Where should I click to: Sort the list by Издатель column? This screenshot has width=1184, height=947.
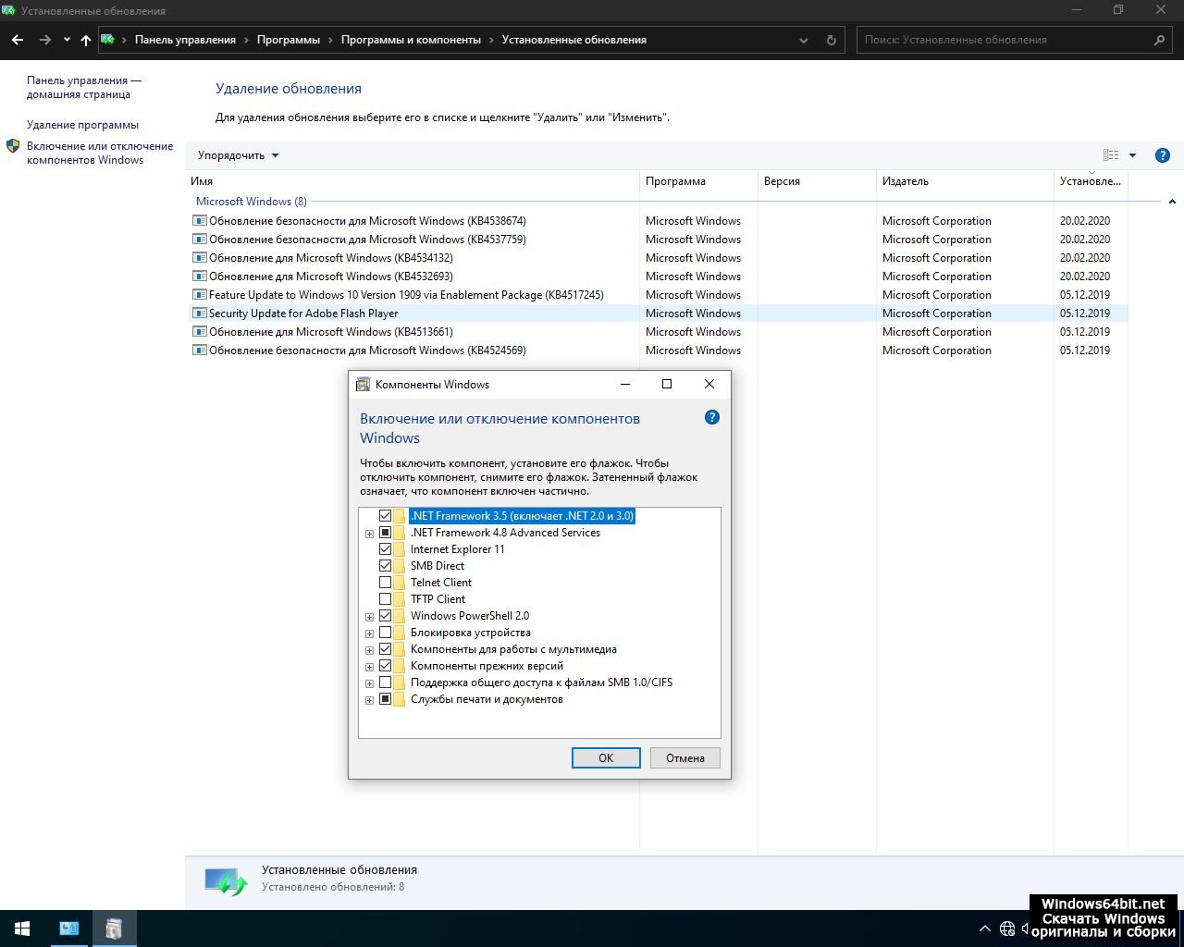point(905,181)
